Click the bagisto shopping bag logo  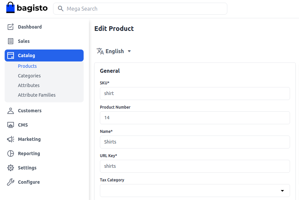10,7
